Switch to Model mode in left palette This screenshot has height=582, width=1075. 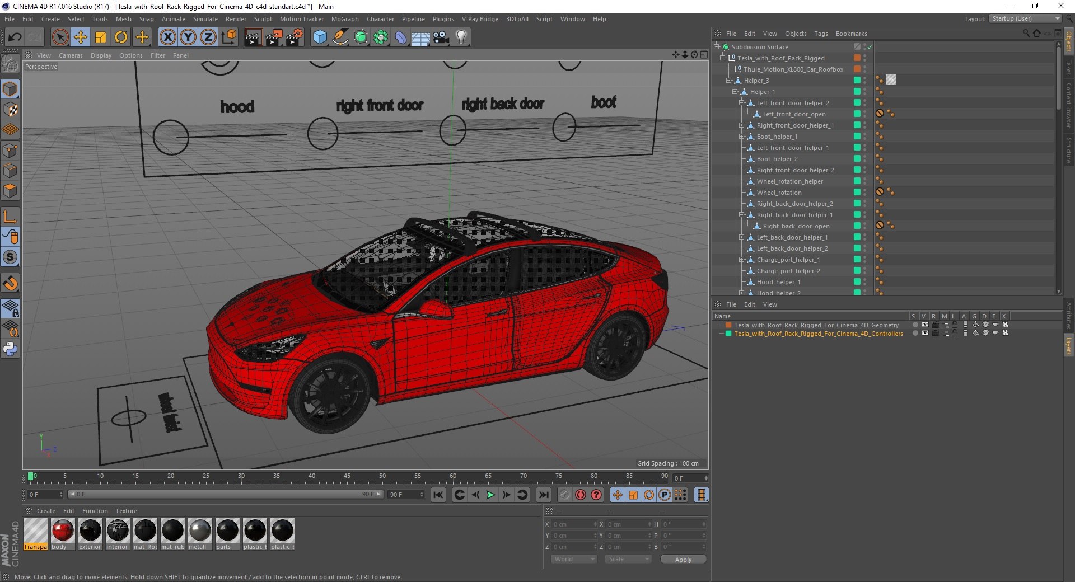[10, 89]
